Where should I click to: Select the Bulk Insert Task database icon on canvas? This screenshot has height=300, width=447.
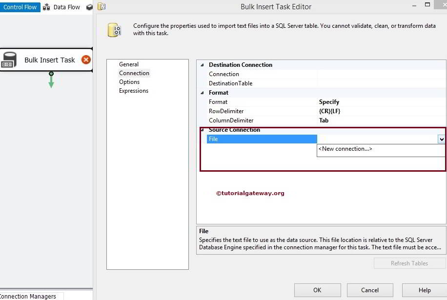point(9,60)
